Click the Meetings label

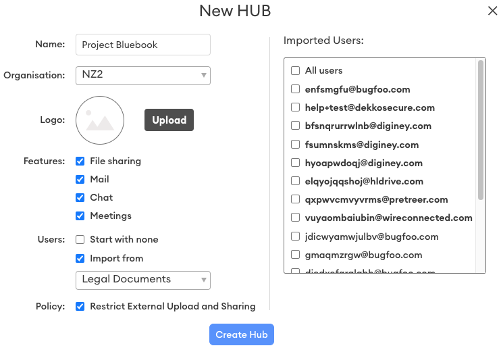[x=111, y=216]
